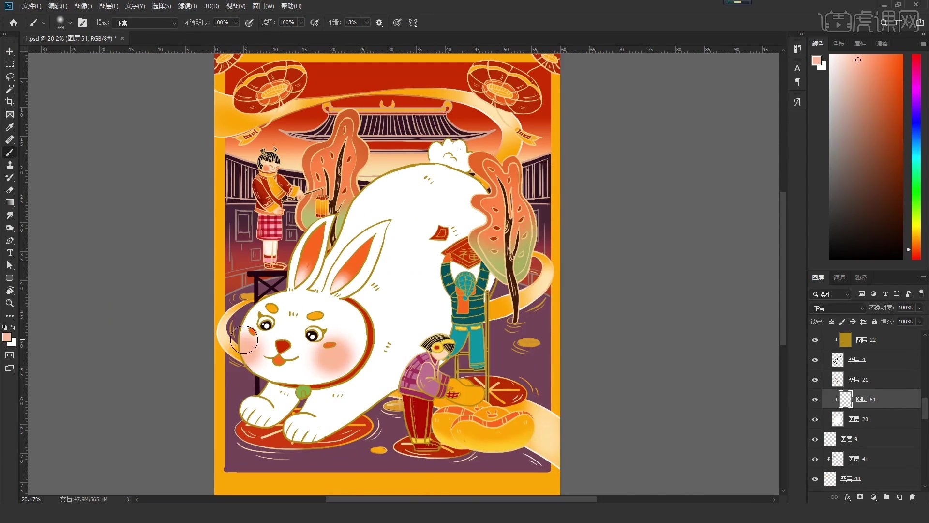Hide layer 图层 9
Image resolution: width=929 pixels, height=523 pixels.
[x=815, y=439]
